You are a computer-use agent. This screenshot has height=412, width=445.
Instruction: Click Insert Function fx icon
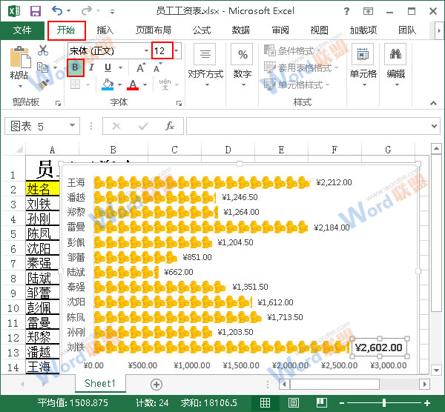coord(170,126)
